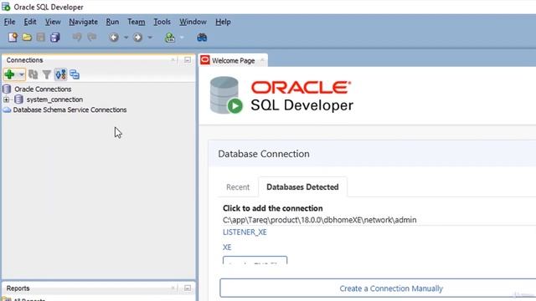Click the Save toolbar icon
Viewport: 536px width, 301px height.
pyautogui.click(x=41, y=37)
